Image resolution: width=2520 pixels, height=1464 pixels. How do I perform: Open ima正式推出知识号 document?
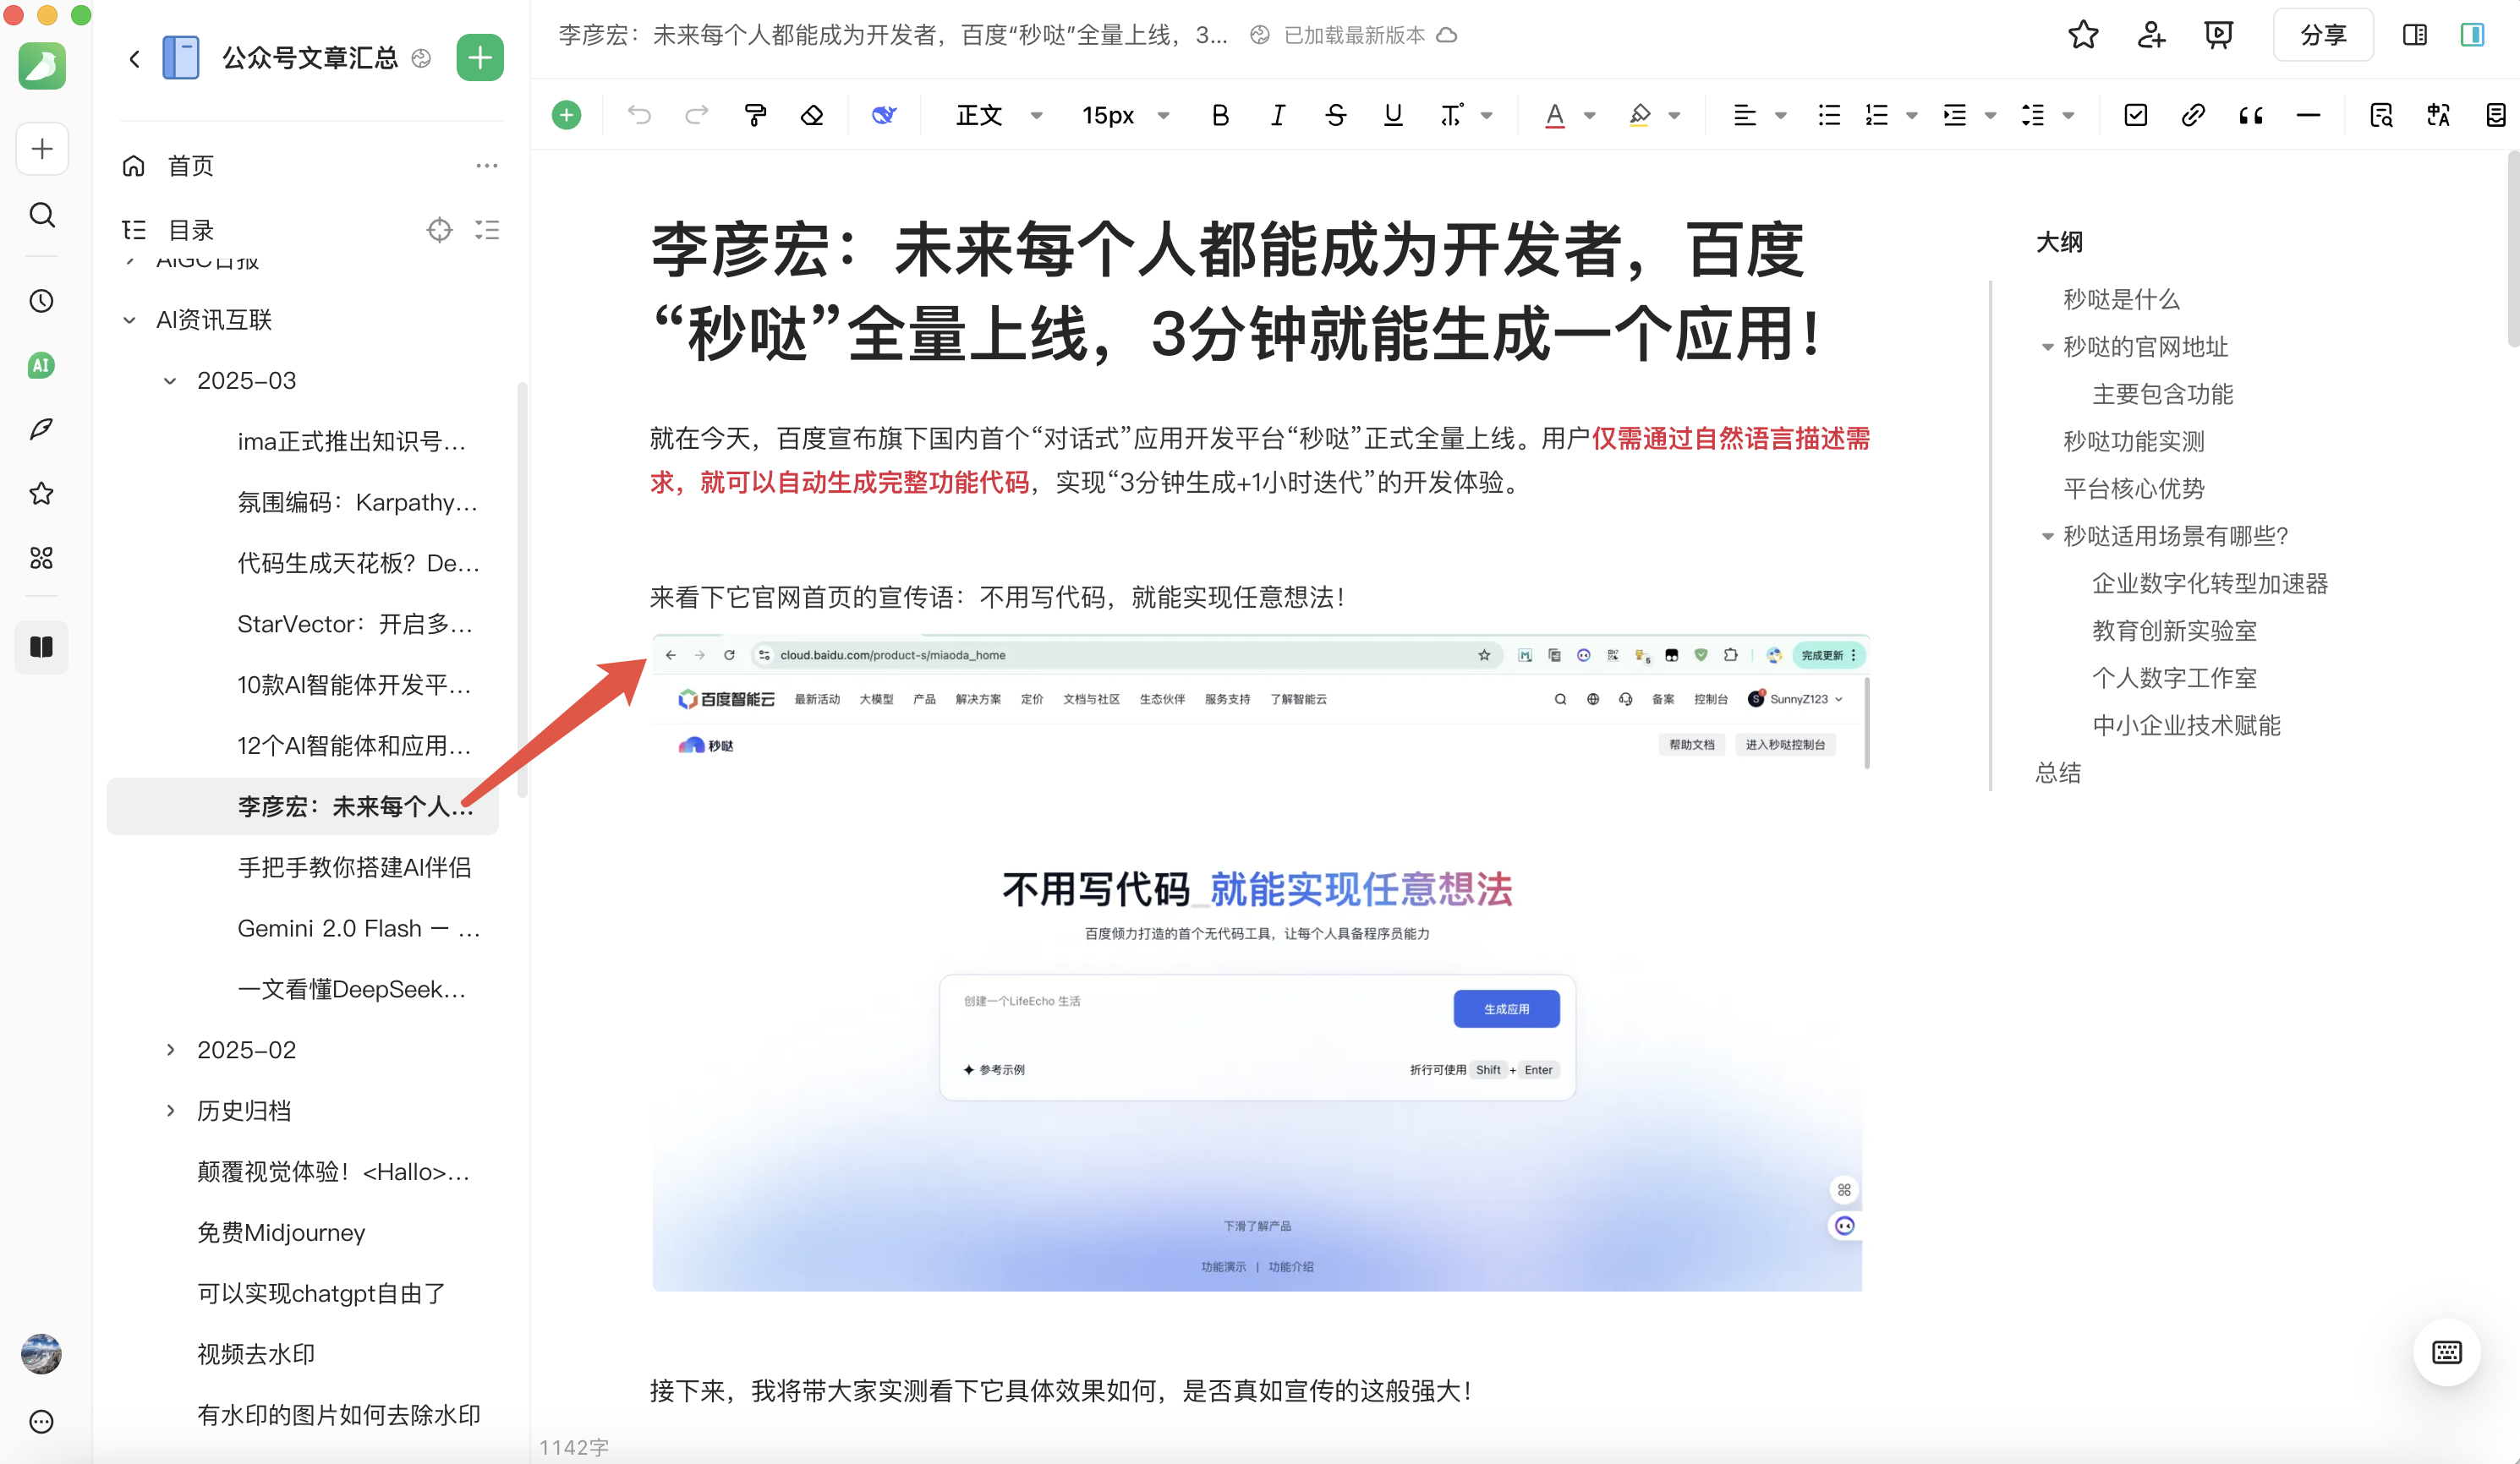[352, 440]
